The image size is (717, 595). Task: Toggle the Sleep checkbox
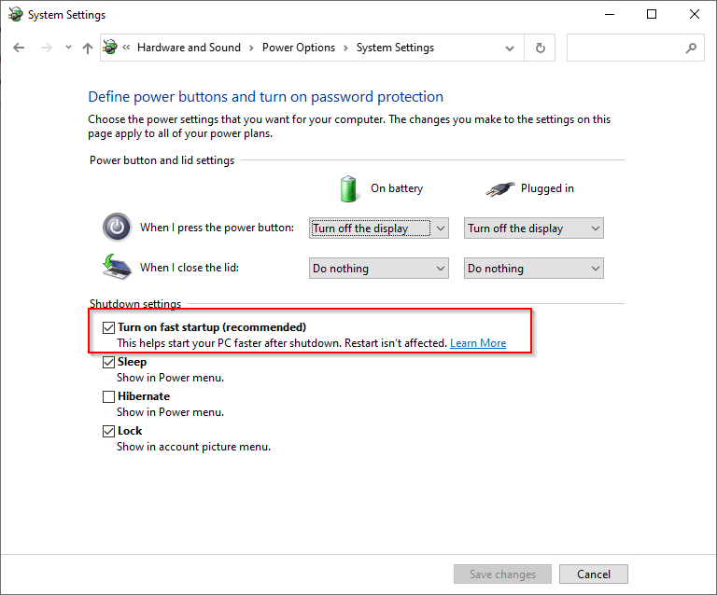point(108,362)
